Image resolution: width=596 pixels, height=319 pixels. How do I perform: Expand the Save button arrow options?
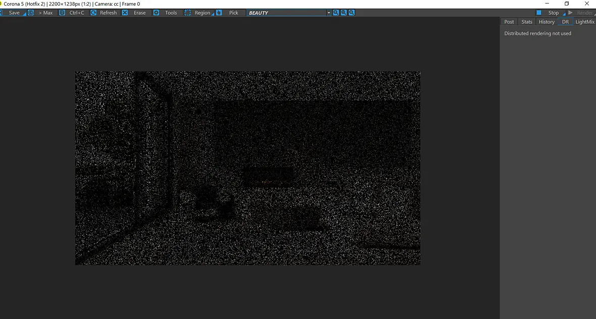(x=24, y=14)
